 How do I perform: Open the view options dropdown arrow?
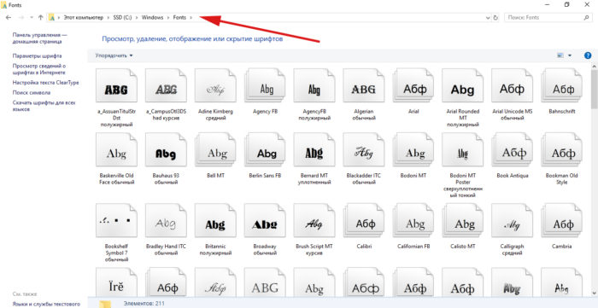click(x=570, y=55)
